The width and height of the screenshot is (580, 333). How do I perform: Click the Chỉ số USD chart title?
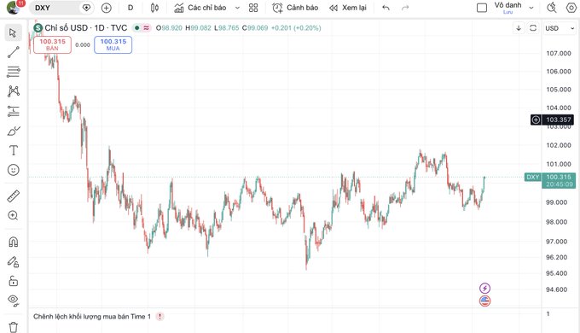click(85, 28)
